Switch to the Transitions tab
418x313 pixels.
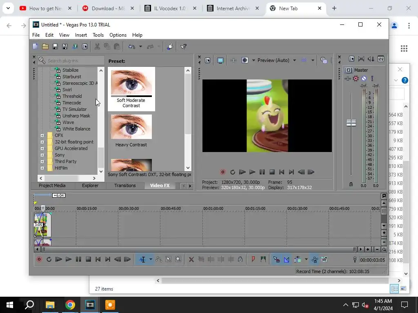point(125,185)
